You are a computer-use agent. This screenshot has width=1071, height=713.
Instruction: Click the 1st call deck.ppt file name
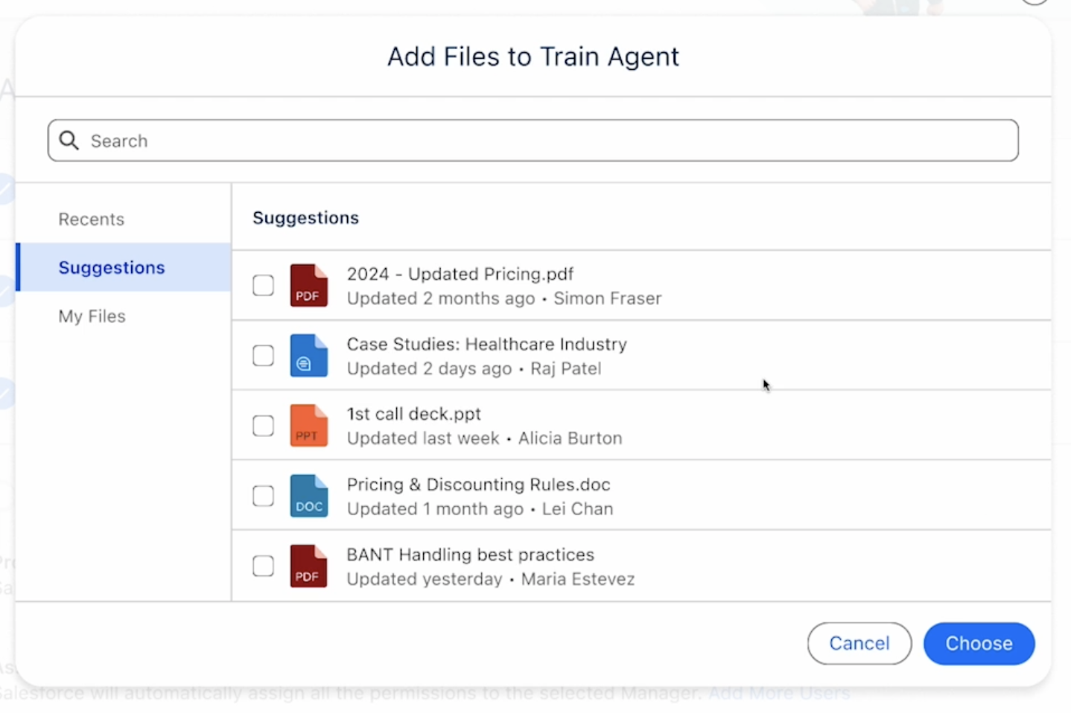coord(413,414)
